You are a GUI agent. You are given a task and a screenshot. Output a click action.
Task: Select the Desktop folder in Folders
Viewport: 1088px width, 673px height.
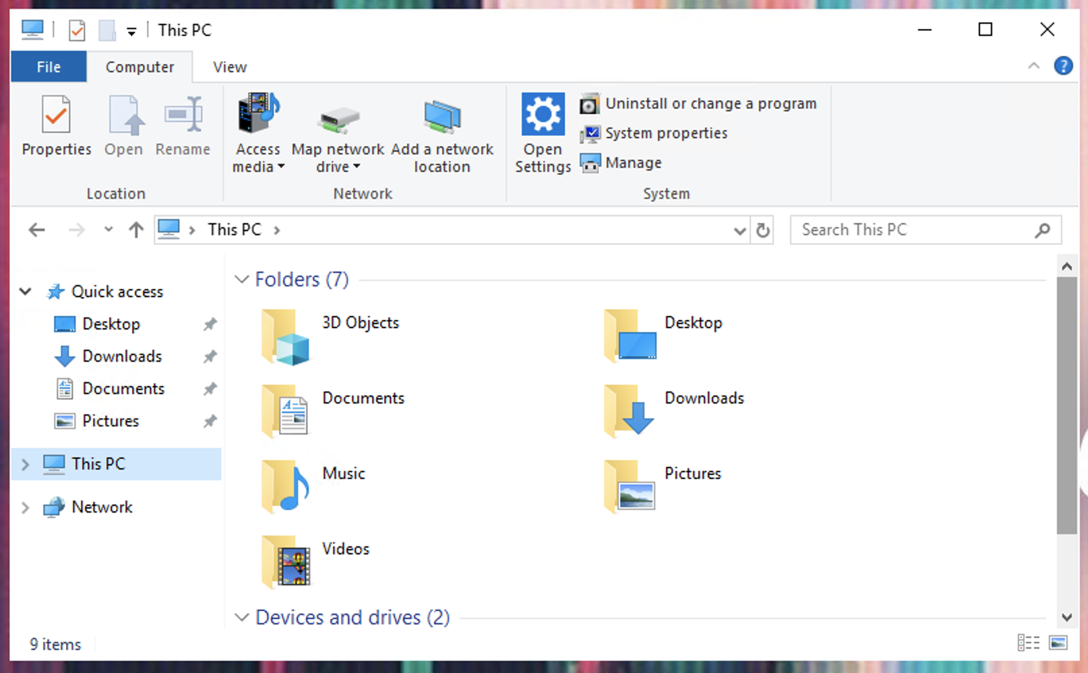tap(664, 336)
